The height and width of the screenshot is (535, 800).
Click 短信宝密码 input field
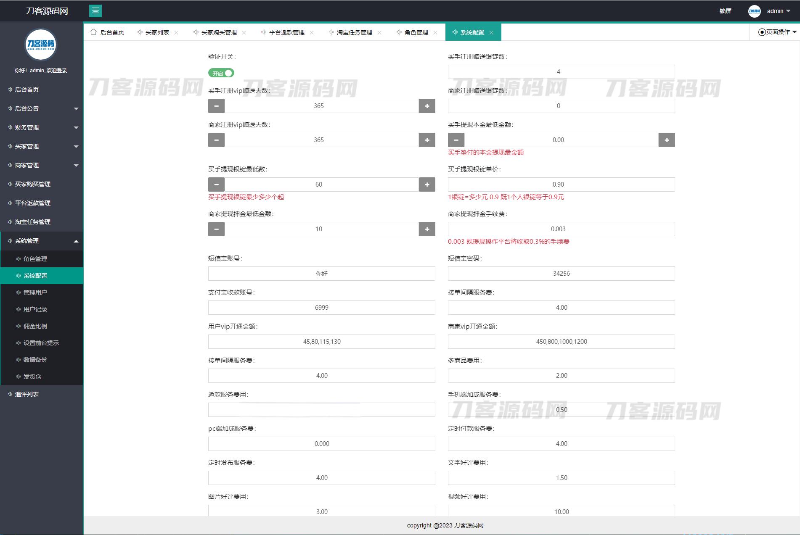click(561, 274)
